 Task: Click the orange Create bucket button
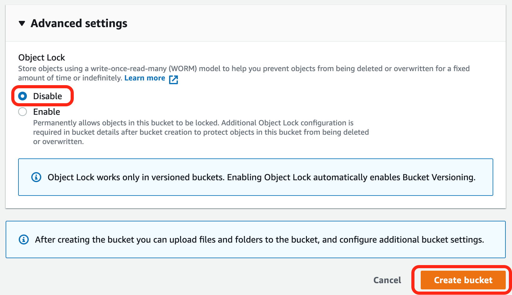pos(463,280)
